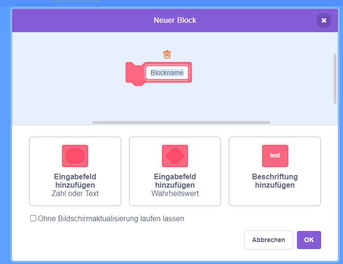This screenshot has width=343, height=264.
Task: Enable 'Ohne Bildschirmaktualisierung laufen lassen' checkbox
Action: click(x=33, y=218)
